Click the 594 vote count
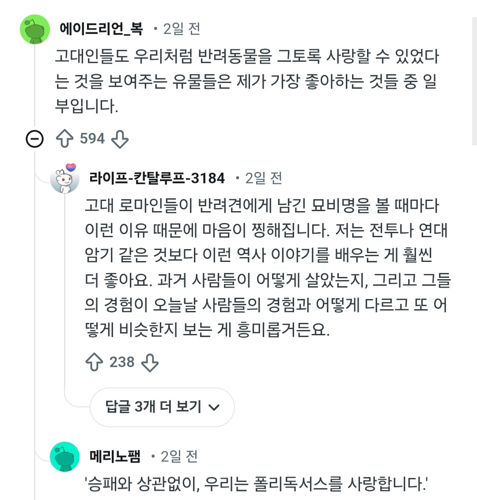The image size is (477, 500). [92, 139]
